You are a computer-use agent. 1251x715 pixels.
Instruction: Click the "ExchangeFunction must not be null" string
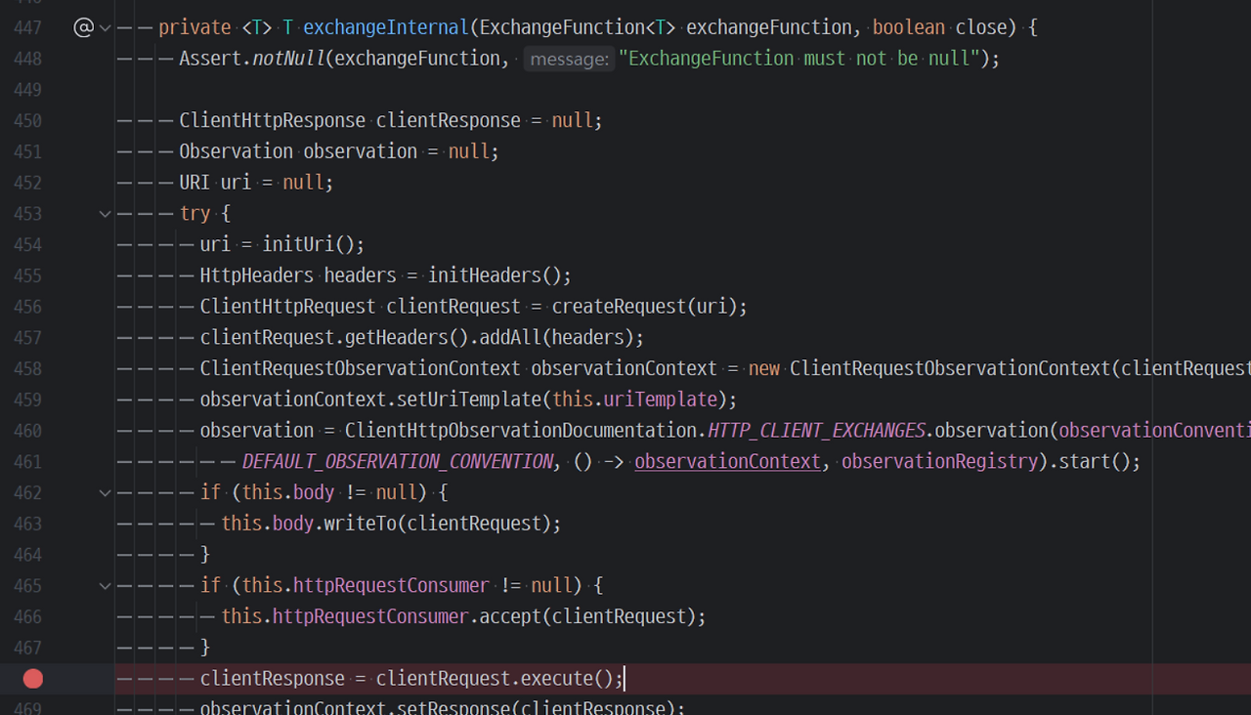pyautogui.click(x=798, y=59)
